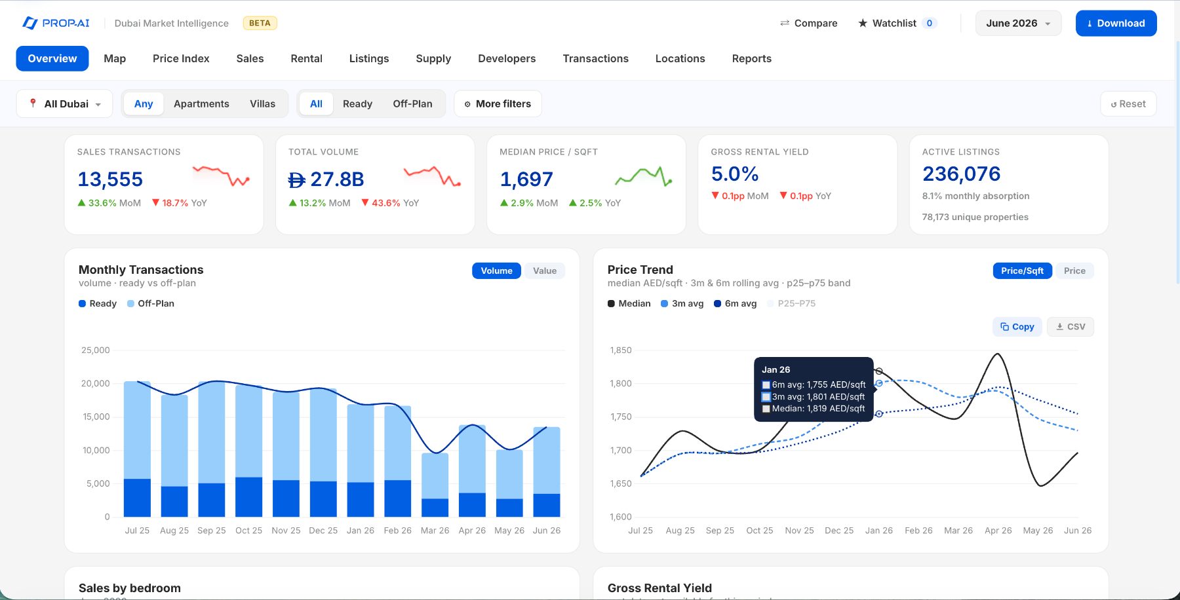Click the Median Price green sparkline
Viewport: 1180px width, 600px height.
pos(644,176)
